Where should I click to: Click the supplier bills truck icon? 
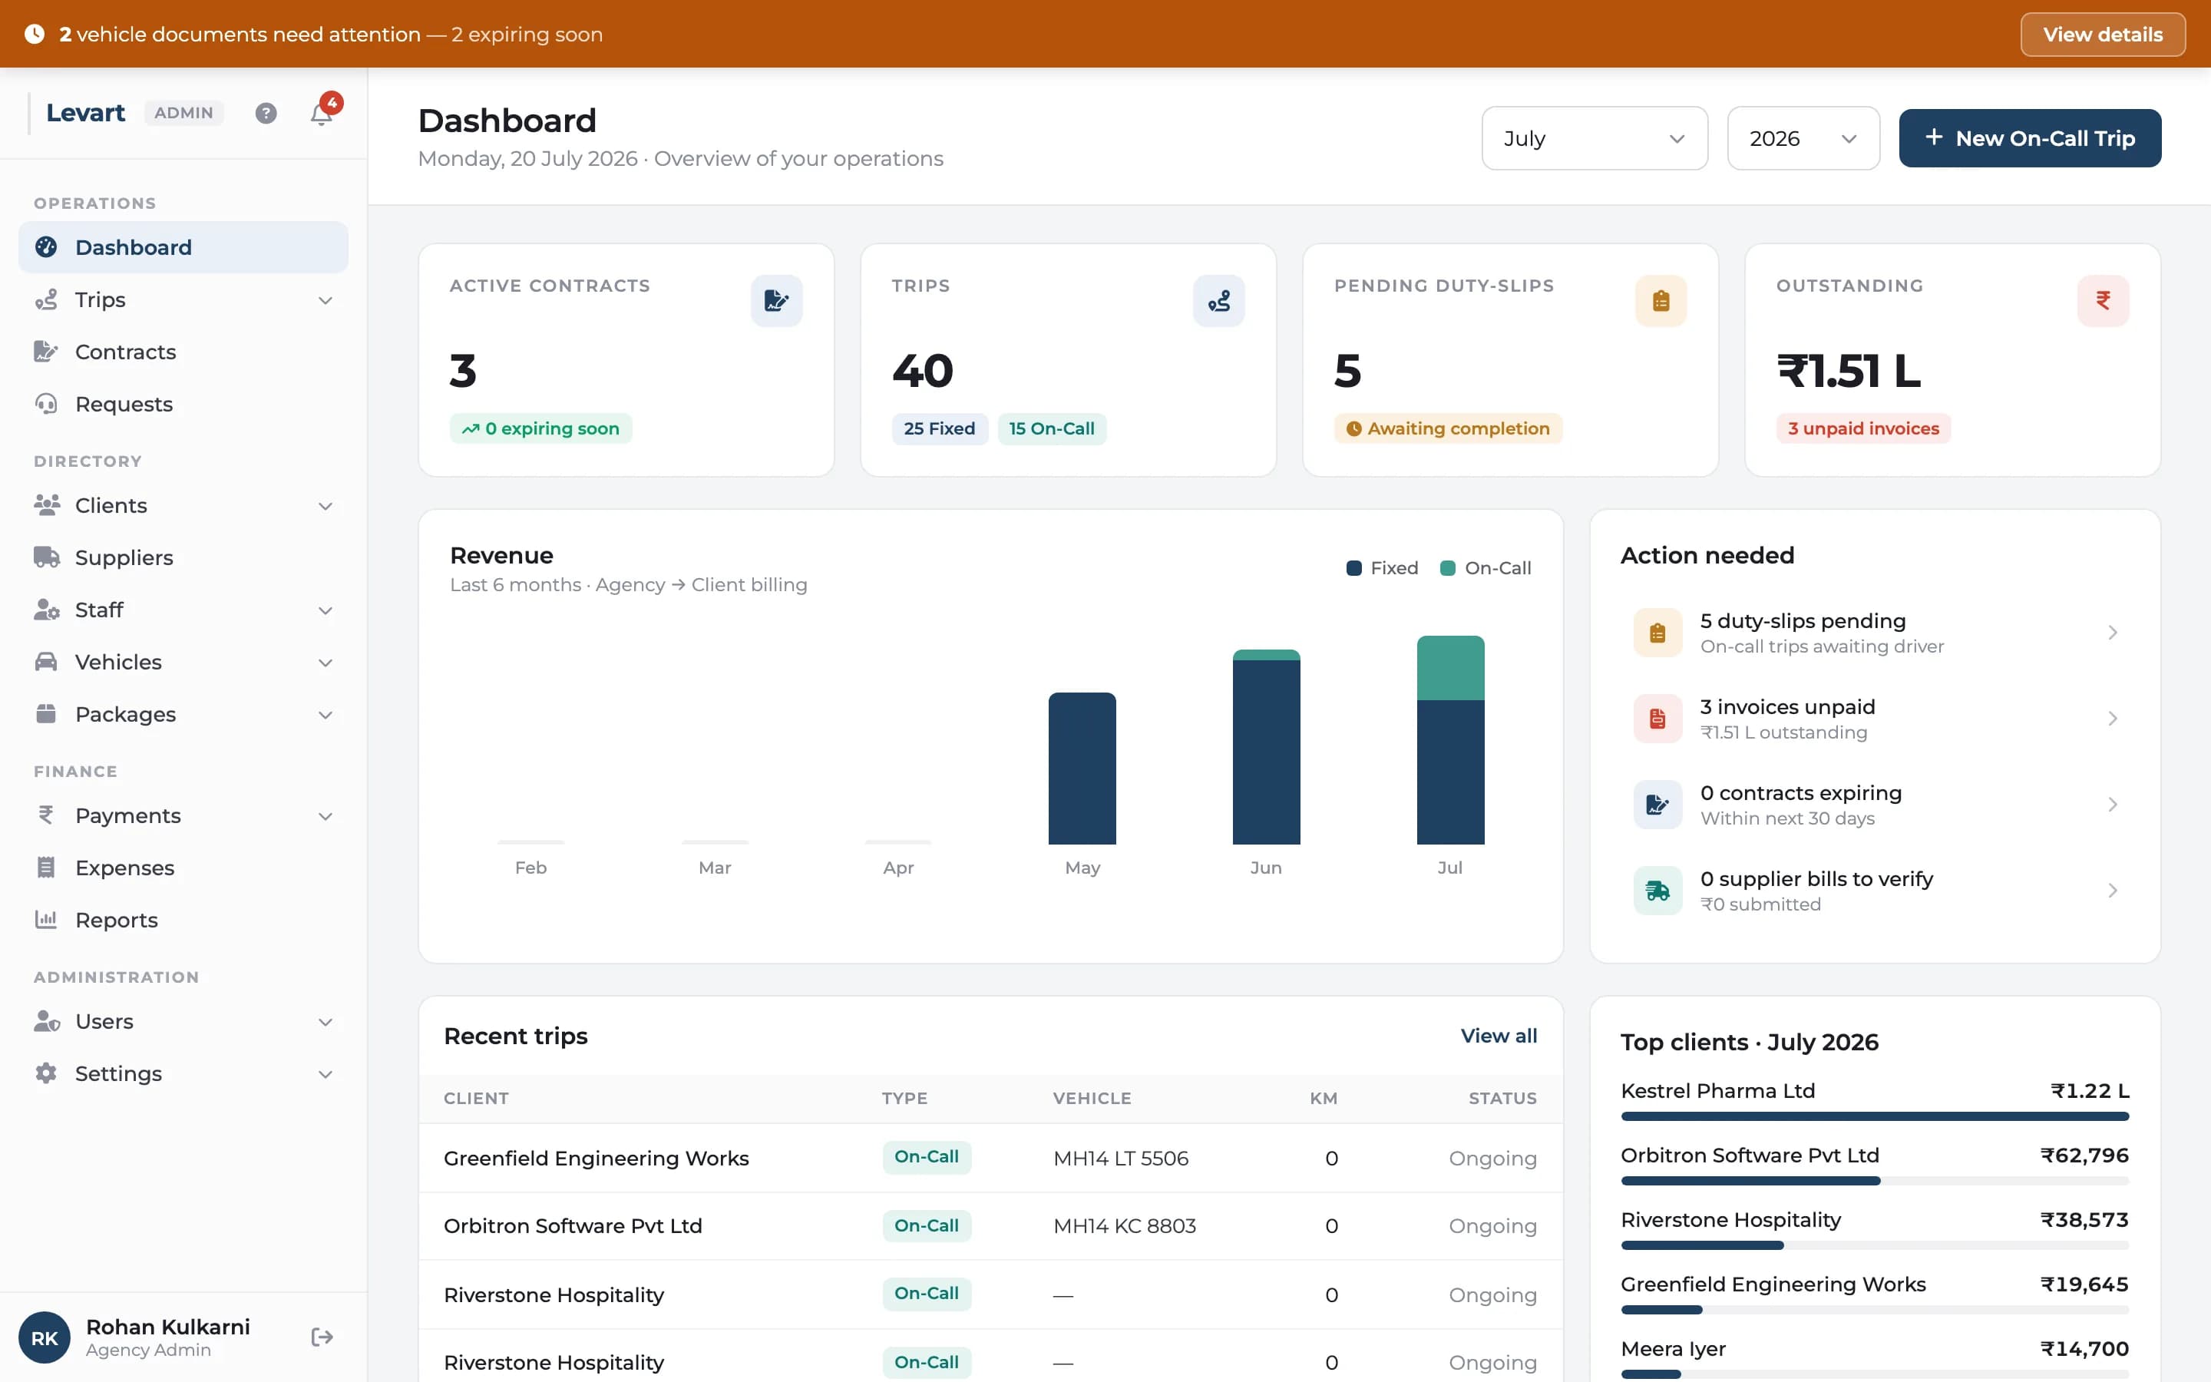tap(1657, 891)
